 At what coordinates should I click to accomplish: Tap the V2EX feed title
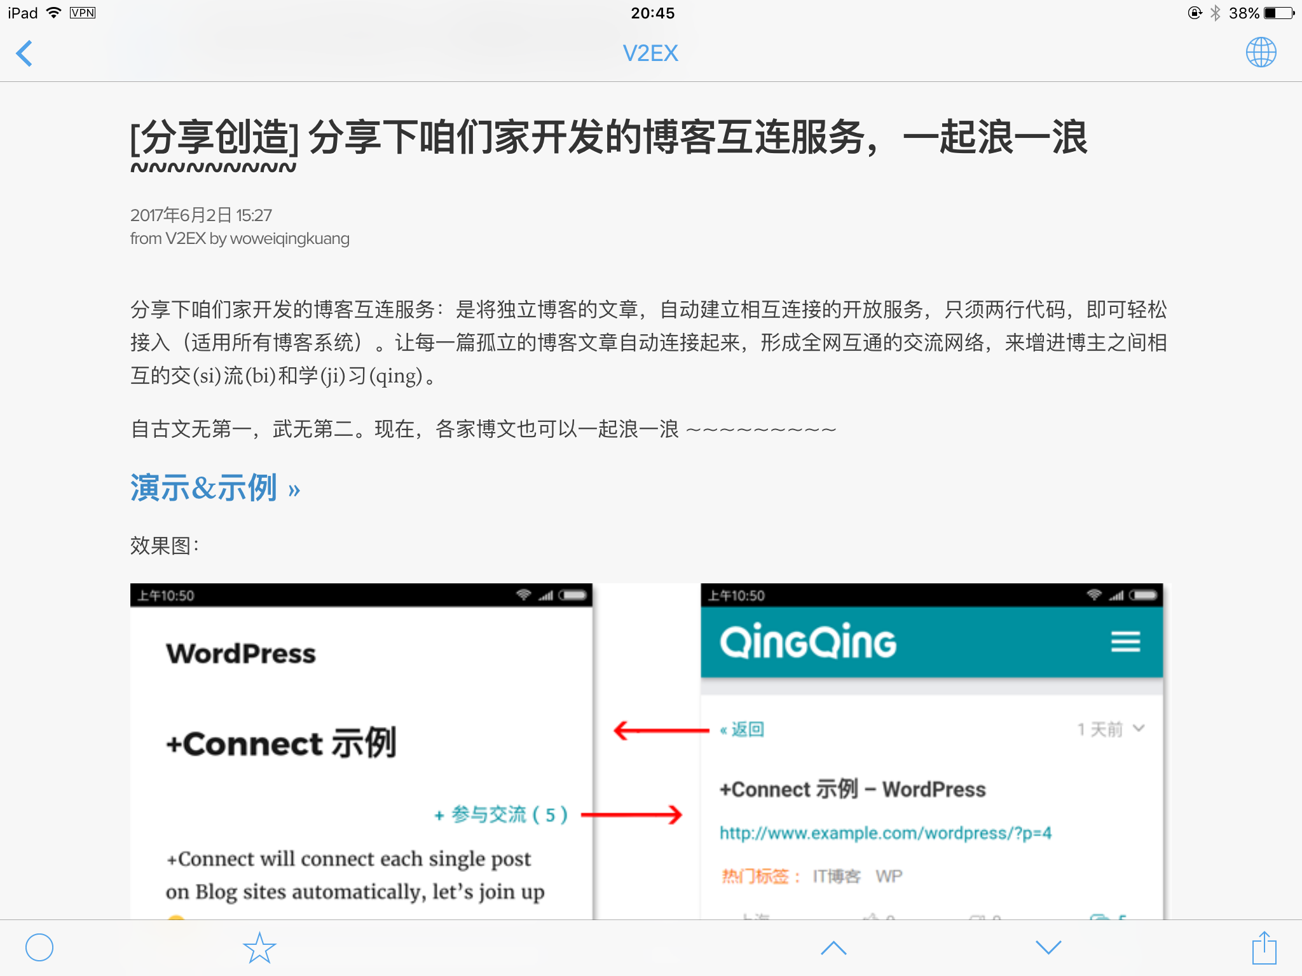[650, 53]
